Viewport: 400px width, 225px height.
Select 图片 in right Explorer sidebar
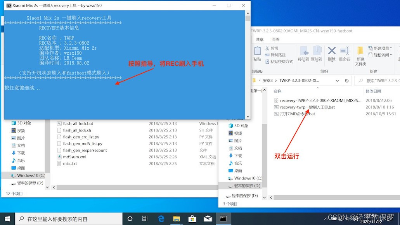(235, 140)
